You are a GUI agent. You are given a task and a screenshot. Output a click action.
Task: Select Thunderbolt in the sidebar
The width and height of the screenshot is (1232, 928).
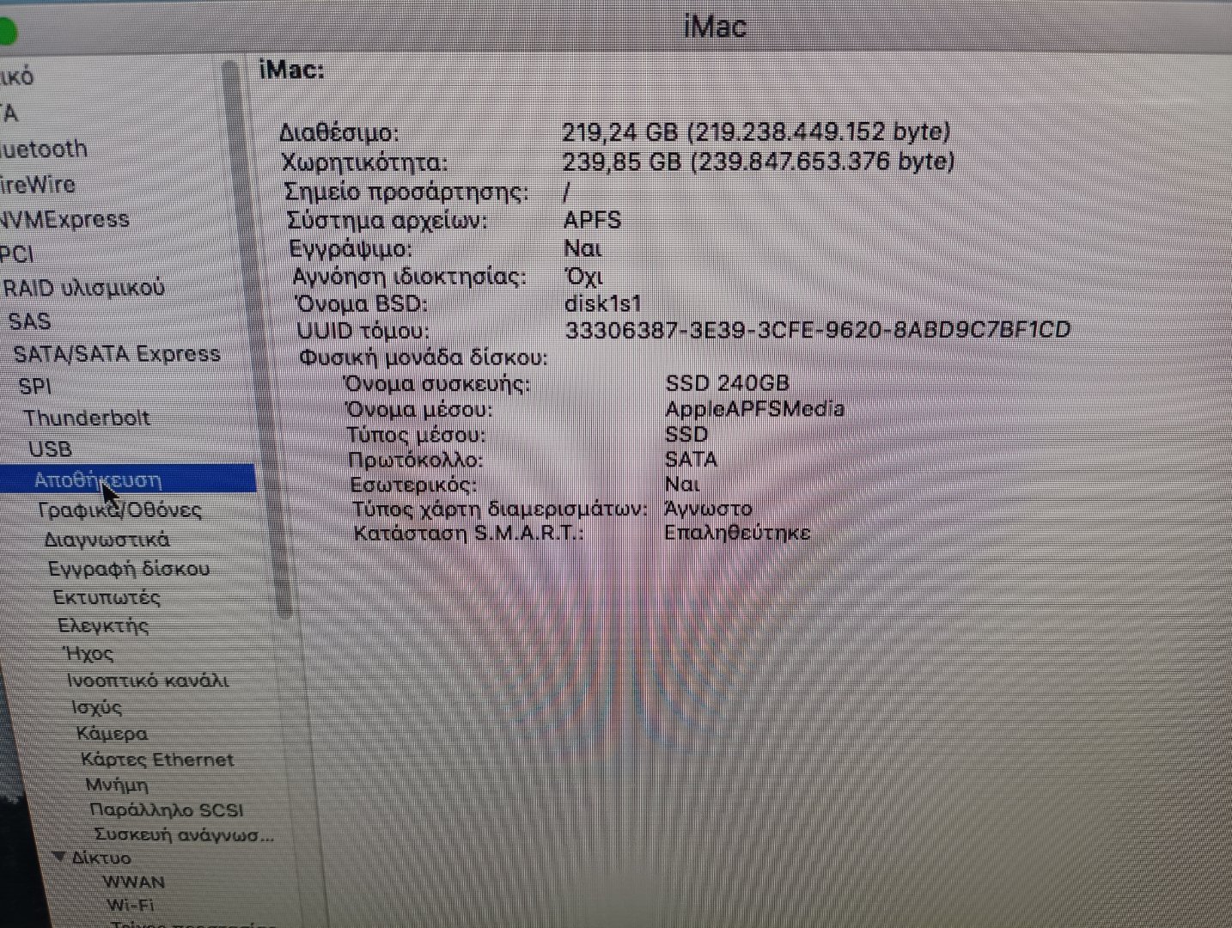coord(87,418)
